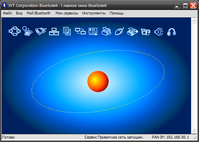The height and width of the screenshot is (142, 199).
Task: Open the Мой Bluetooth menu
Action: tap(38, 13)
